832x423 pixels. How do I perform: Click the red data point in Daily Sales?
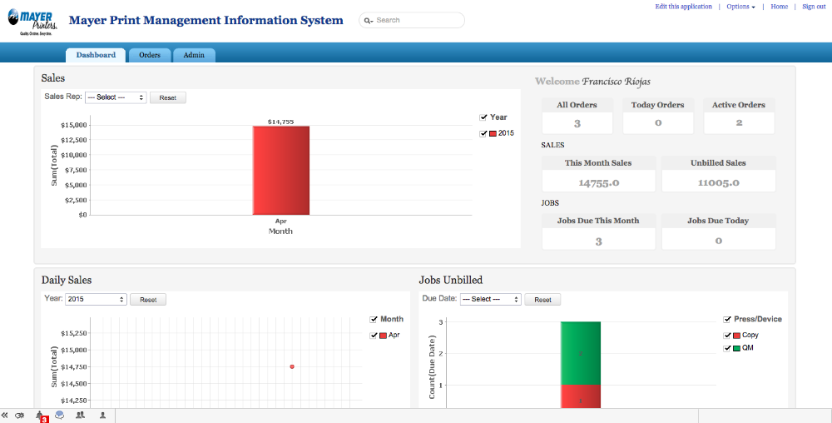click(x=292, y=366)
